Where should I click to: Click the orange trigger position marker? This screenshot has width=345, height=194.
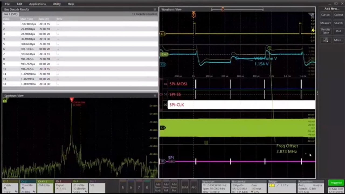[x=194, y=15]
